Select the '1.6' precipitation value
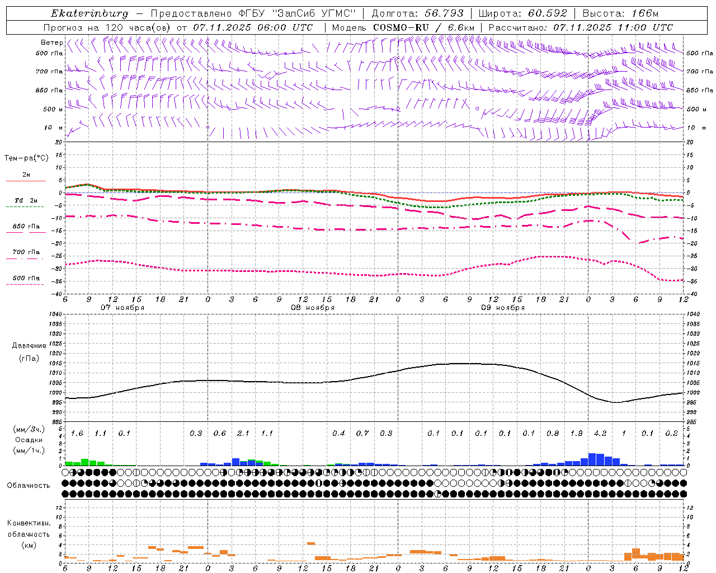The width and height of the screenshot is (716, 573). click(x=77, y=434)
